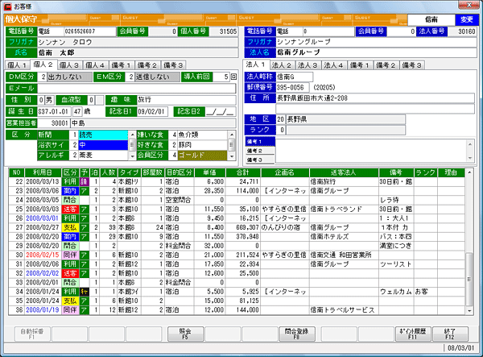Select the 備考3 side button in corporate panel
This screenshot has height=357, width=483.
tap(260, 160)
